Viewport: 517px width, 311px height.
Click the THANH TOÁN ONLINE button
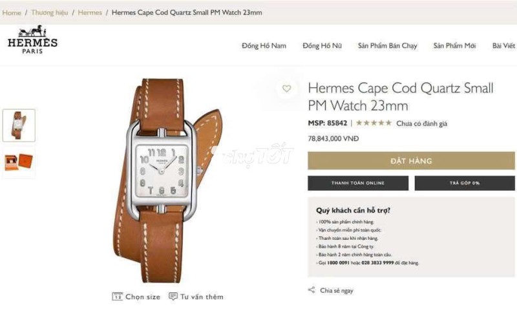point(358,183)
